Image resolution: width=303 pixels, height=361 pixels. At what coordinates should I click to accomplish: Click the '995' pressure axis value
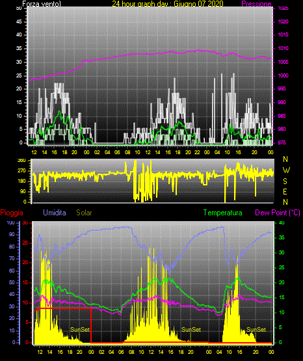click(282, 88)
